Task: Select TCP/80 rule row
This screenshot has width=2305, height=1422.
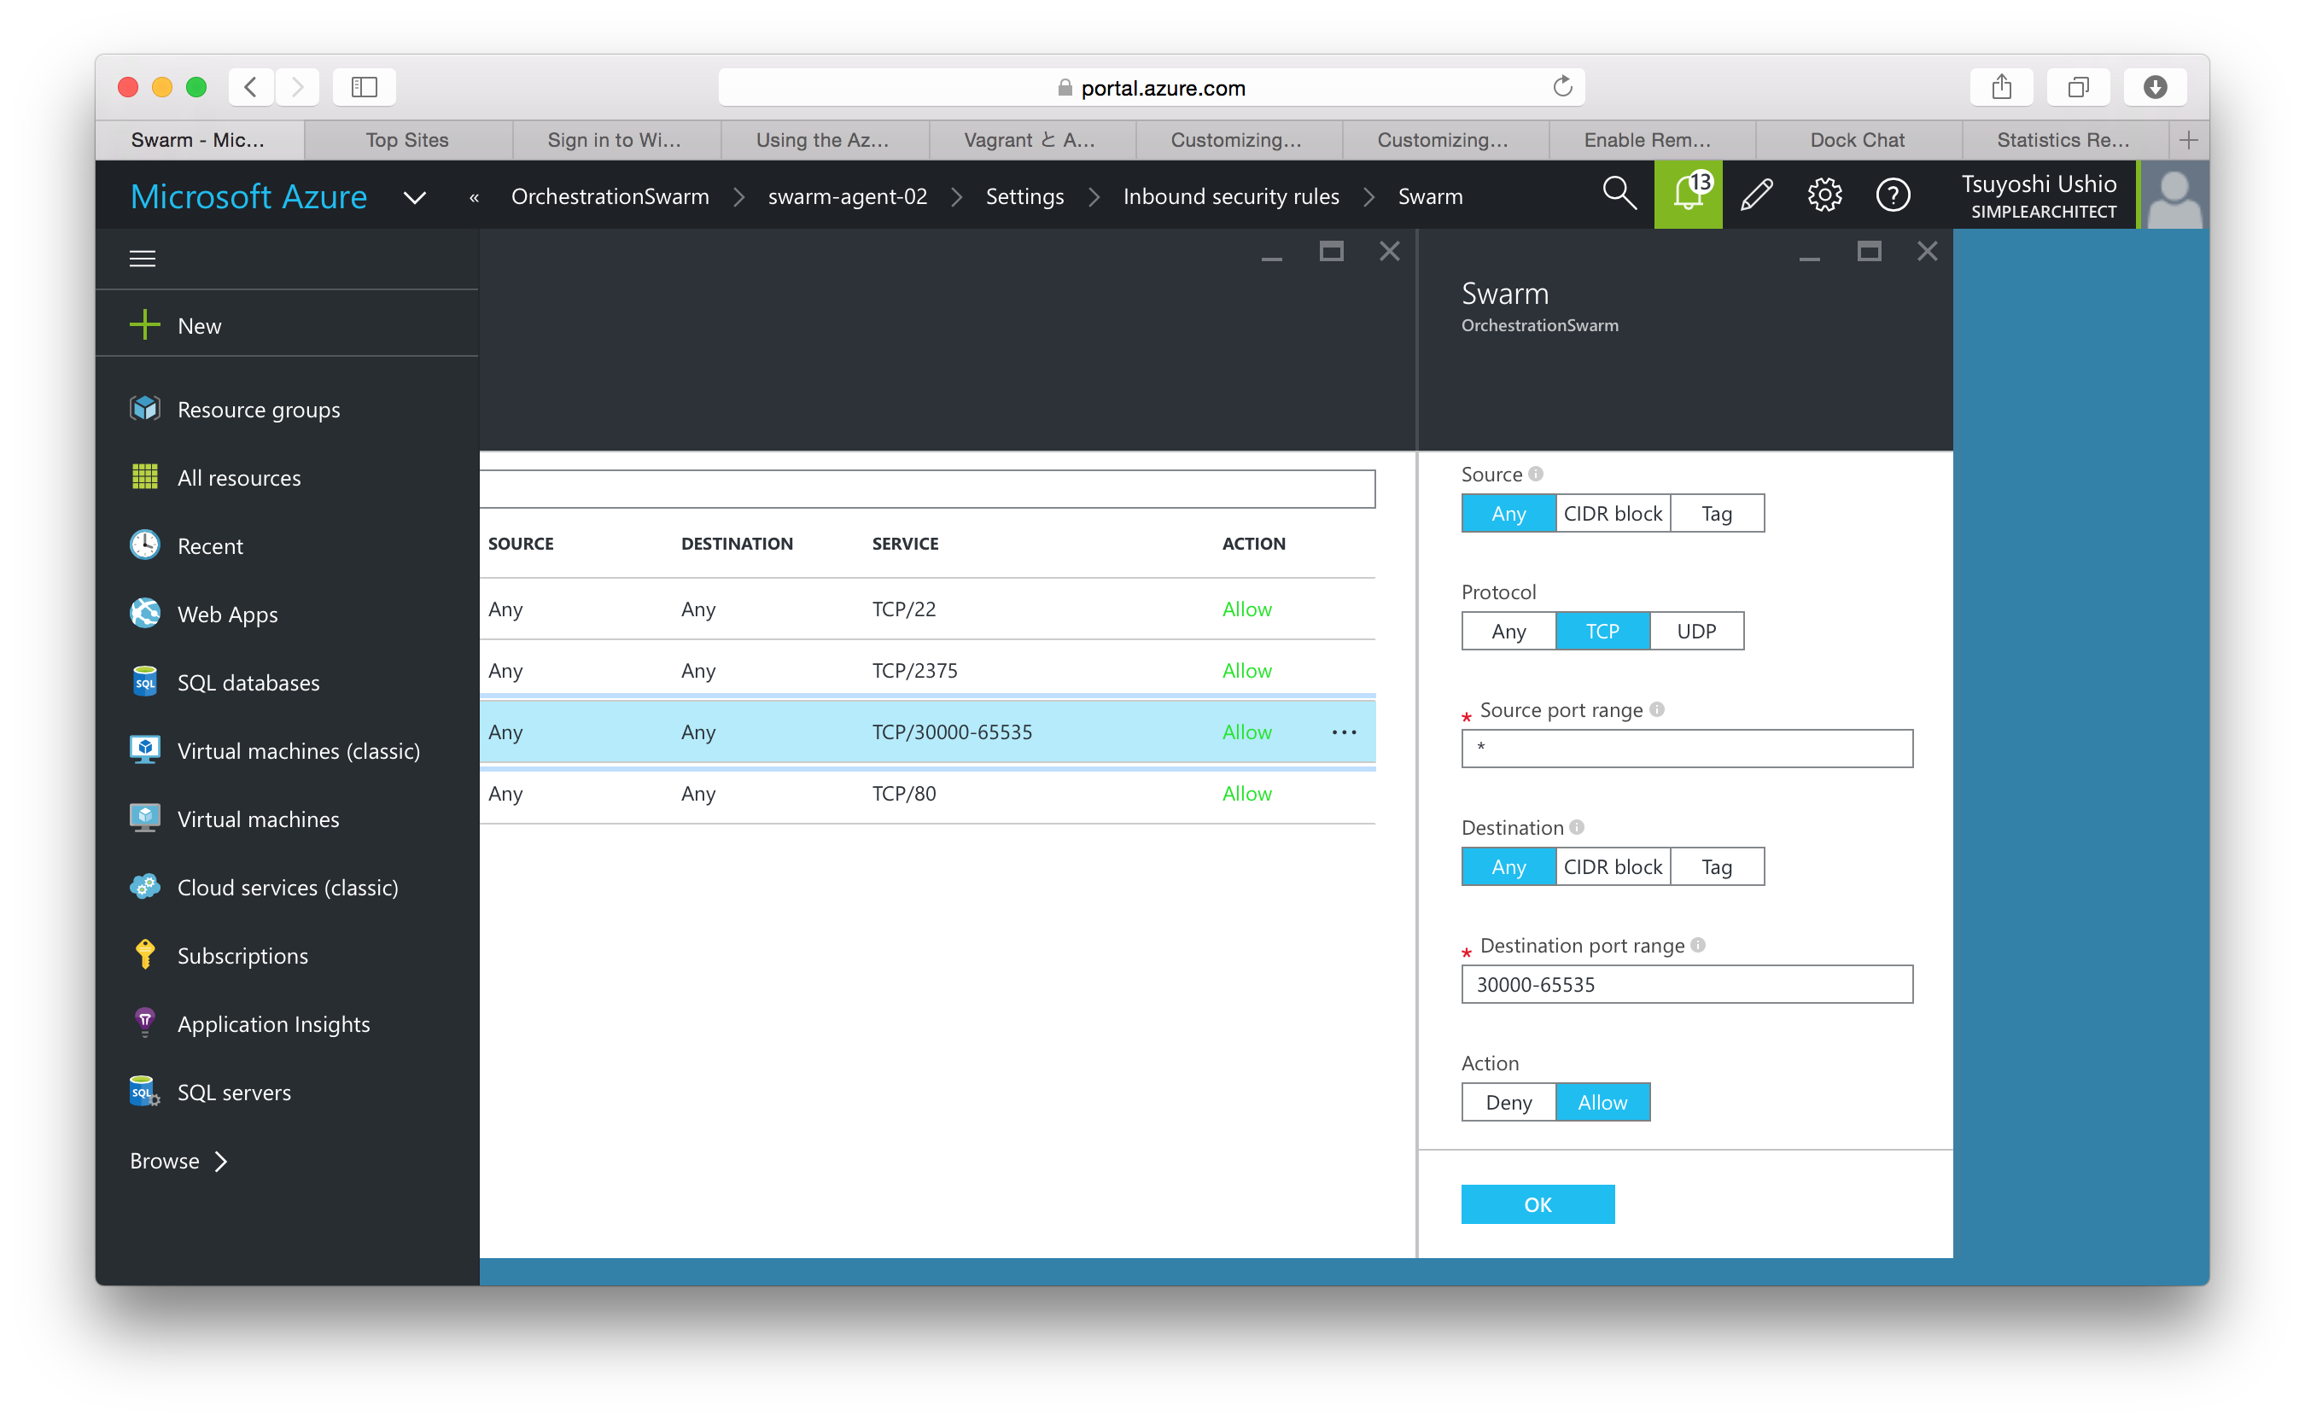Action: 927,794
